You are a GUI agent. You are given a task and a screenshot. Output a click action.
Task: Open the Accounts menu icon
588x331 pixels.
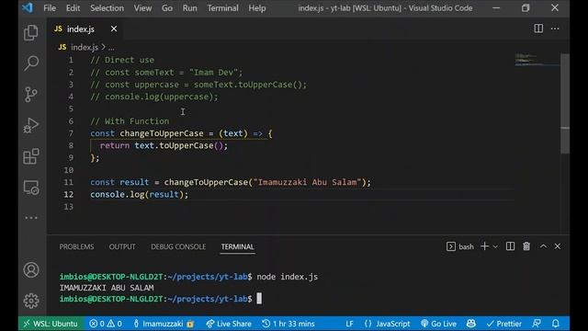click(31, 269)
